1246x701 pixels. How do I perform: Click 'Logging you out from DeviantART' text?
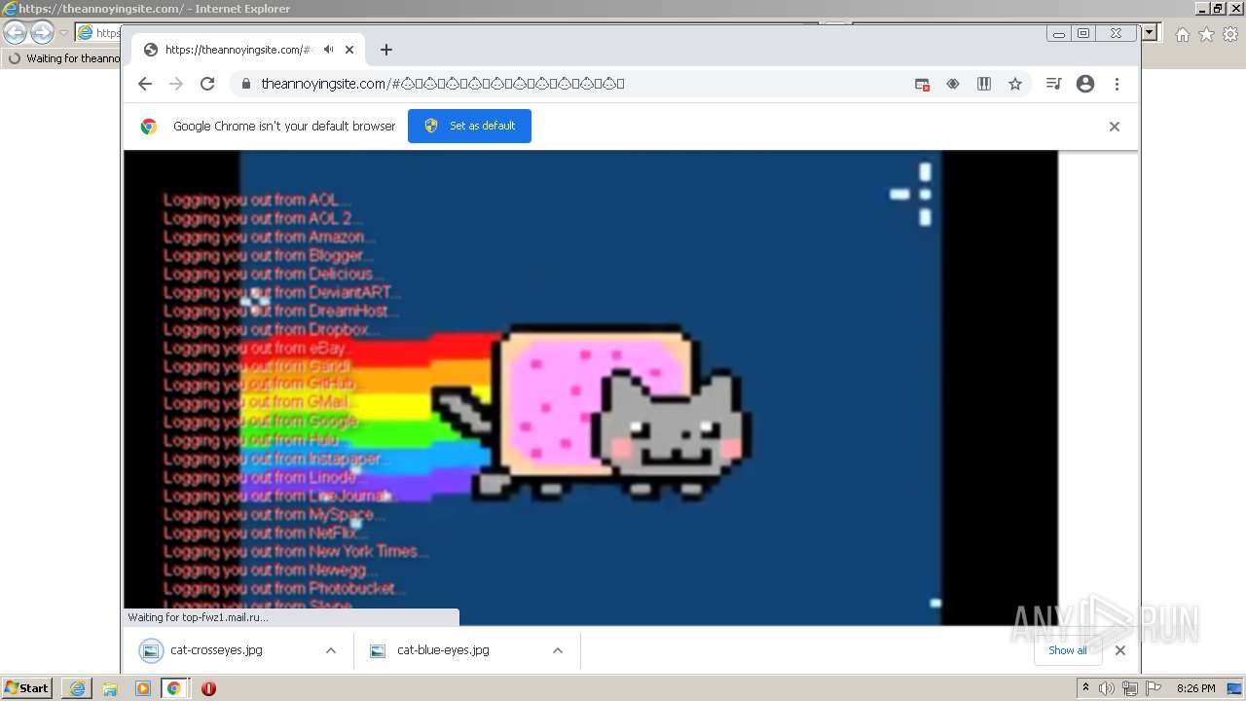(x=281, y=292)
